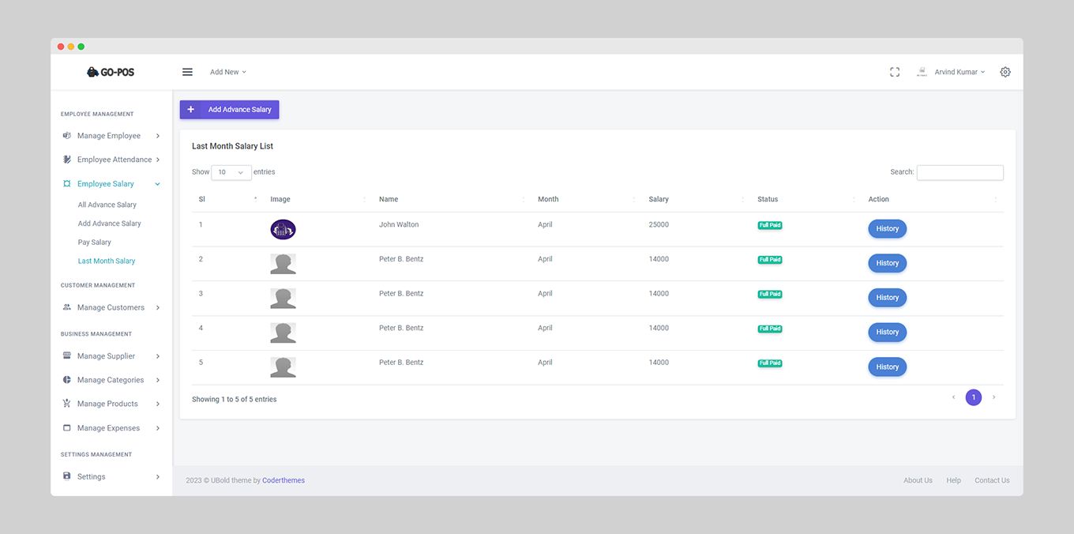Open Add Advance Salary submenu item

click(x=110, y=224)
